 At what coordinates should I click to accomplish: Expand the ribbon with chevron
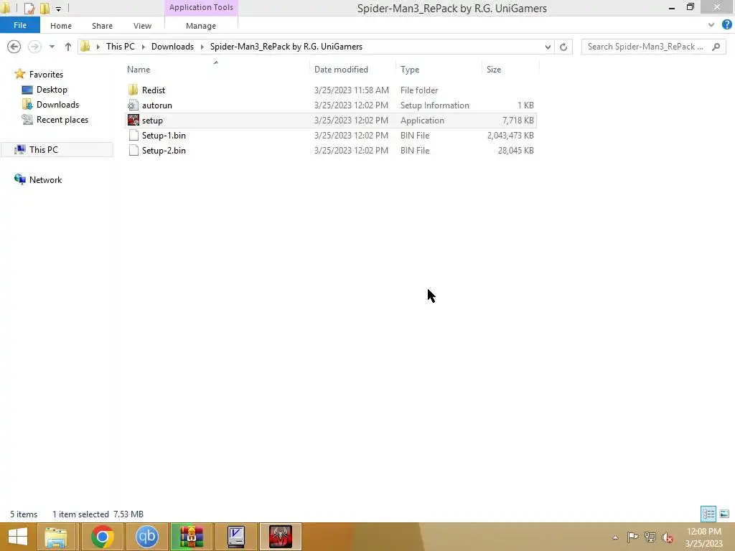[x=711, y=25]
